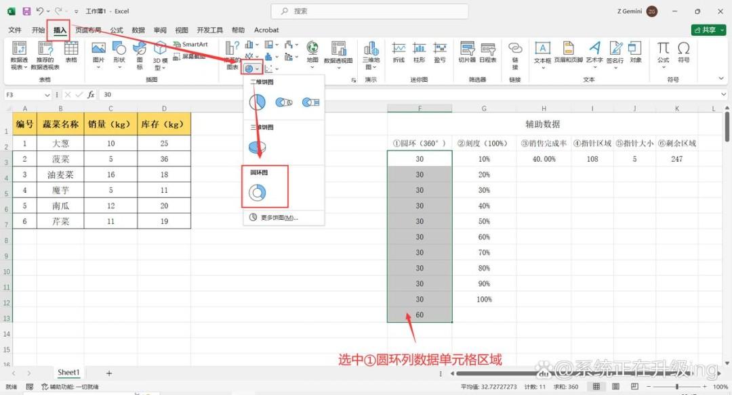This screenshot has width=732, height=395.
Task: Click the Undo arrow in title bar
Action: tap(40, 11)
